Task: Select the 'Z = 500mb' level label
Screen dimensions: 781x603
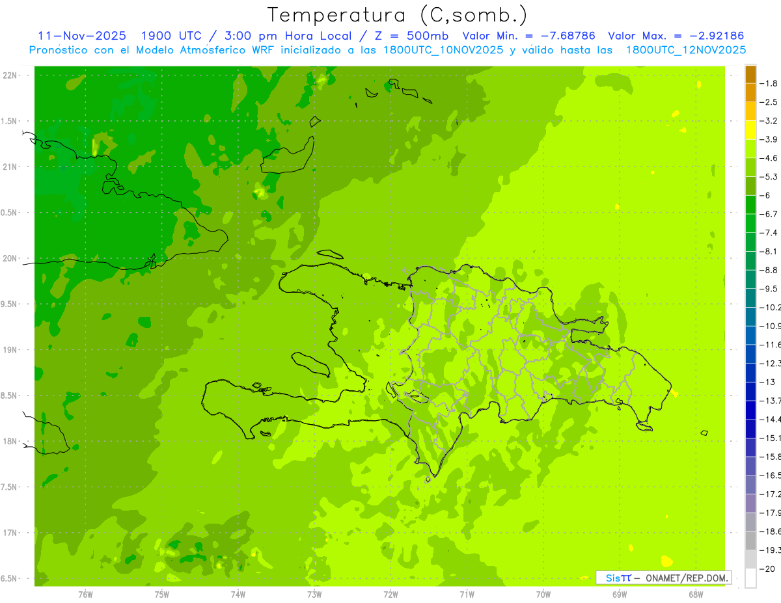Action: 410,36
